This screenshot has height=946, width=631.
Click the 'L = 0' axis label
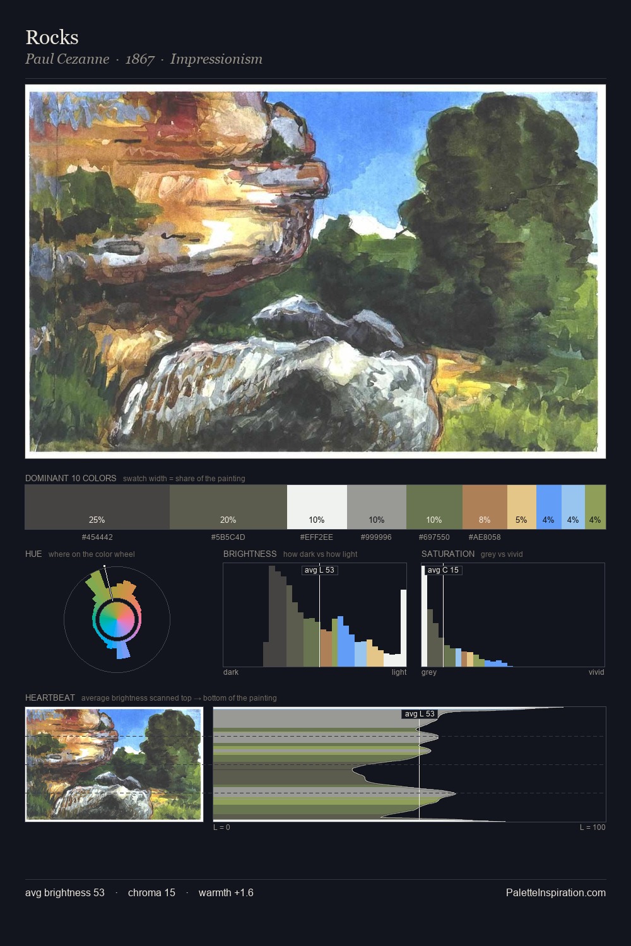click(221, 827)
